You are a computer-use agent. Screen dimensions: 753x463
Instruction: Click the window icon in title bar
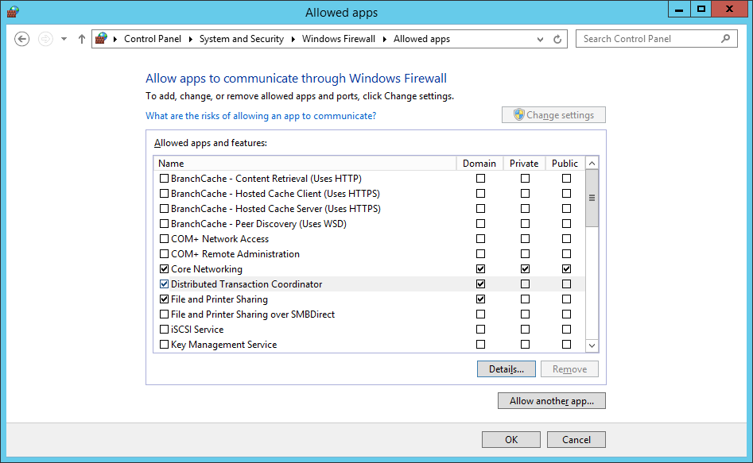[x=13, y=12]
